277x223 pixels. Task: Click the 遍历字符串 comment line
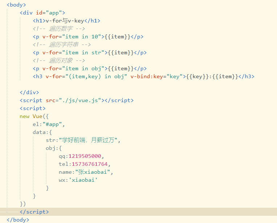click(62, 45)
